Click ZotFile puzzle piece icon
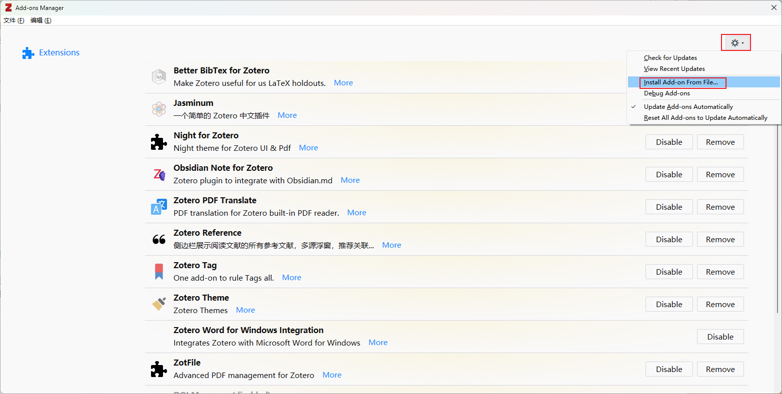 159,369
